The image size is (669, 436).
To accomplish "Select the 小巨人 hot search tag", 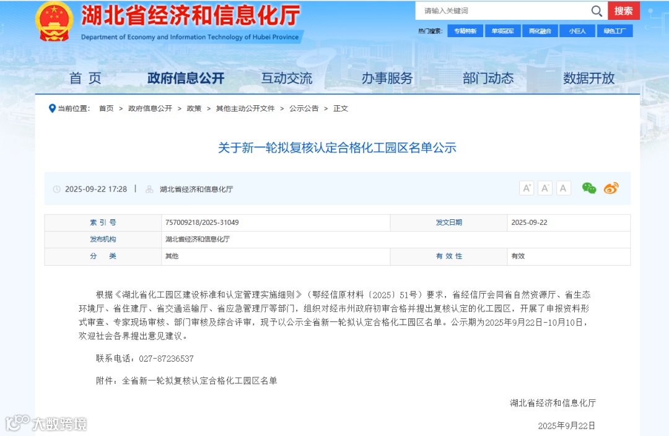I will pyautogui.click(x=577, y=31).
